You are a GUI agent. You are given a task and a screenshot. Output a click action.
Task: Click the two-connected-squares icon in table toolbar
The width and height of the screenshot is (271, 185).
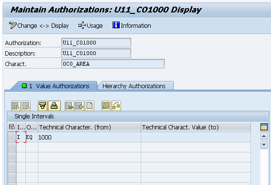tap(116, 106)
